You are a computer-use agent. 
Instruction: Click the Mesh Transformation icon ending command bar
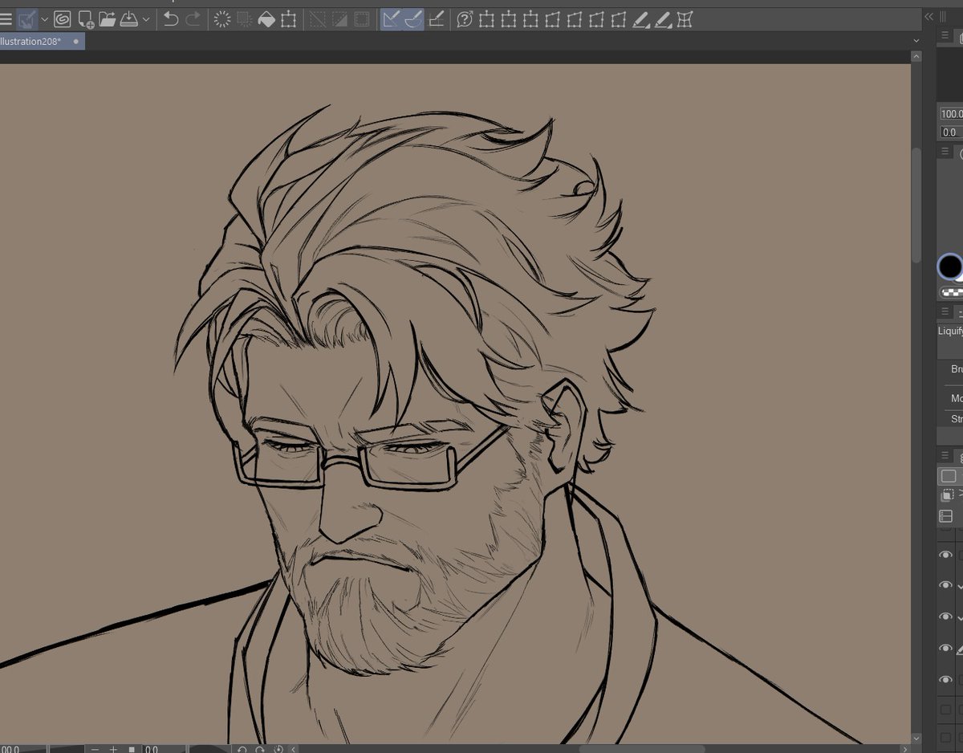[685, 19]
